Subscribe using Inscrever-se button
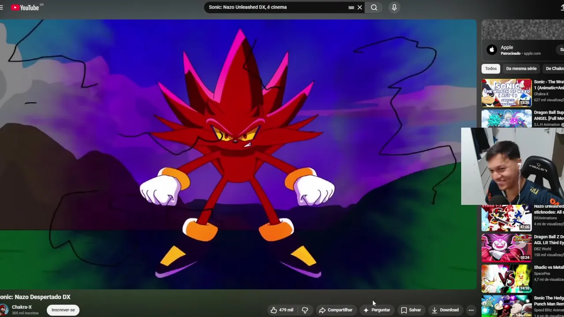The height and width of the screenshot is (317, 564). pyautogui.click(x=63, y=310)
